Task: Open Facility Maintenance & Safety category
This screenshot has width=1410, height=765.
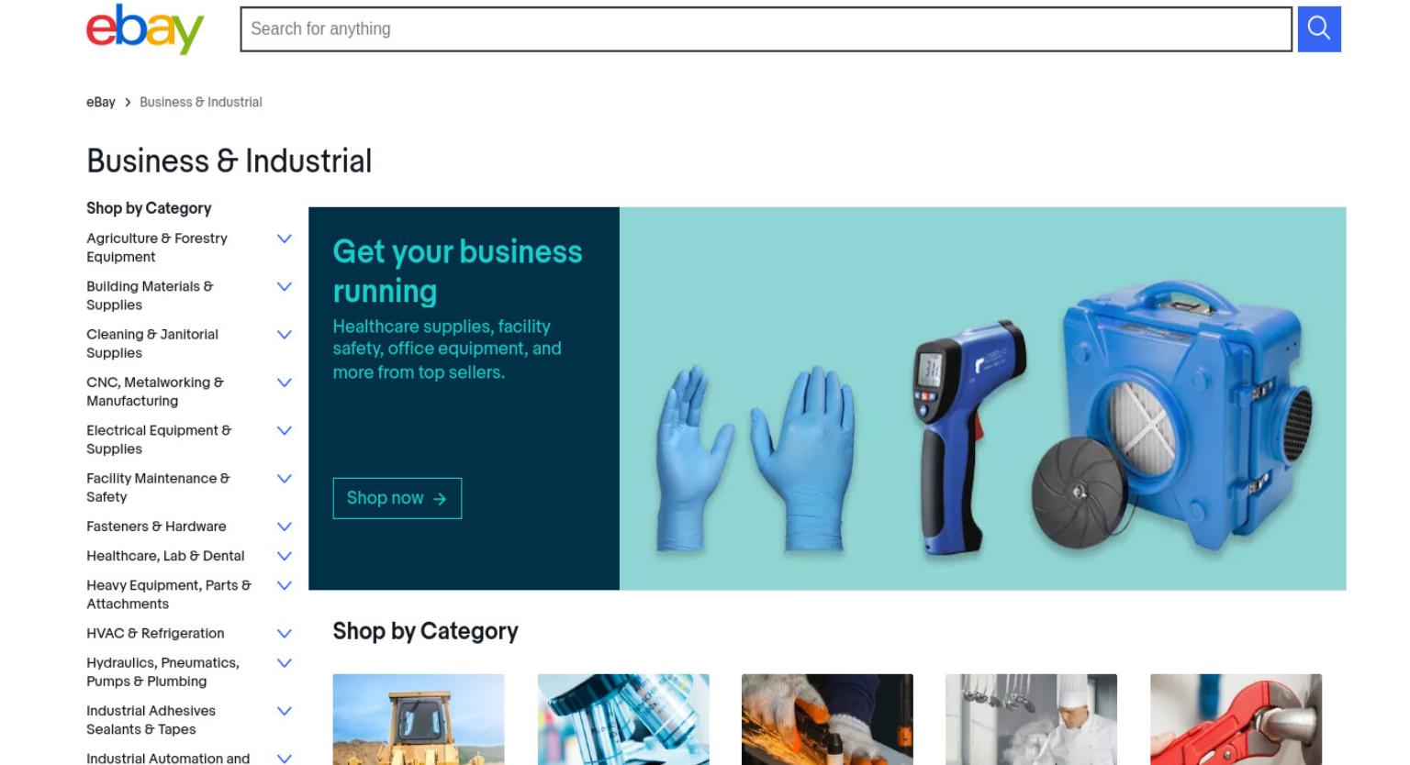Action: pos(158,487)
